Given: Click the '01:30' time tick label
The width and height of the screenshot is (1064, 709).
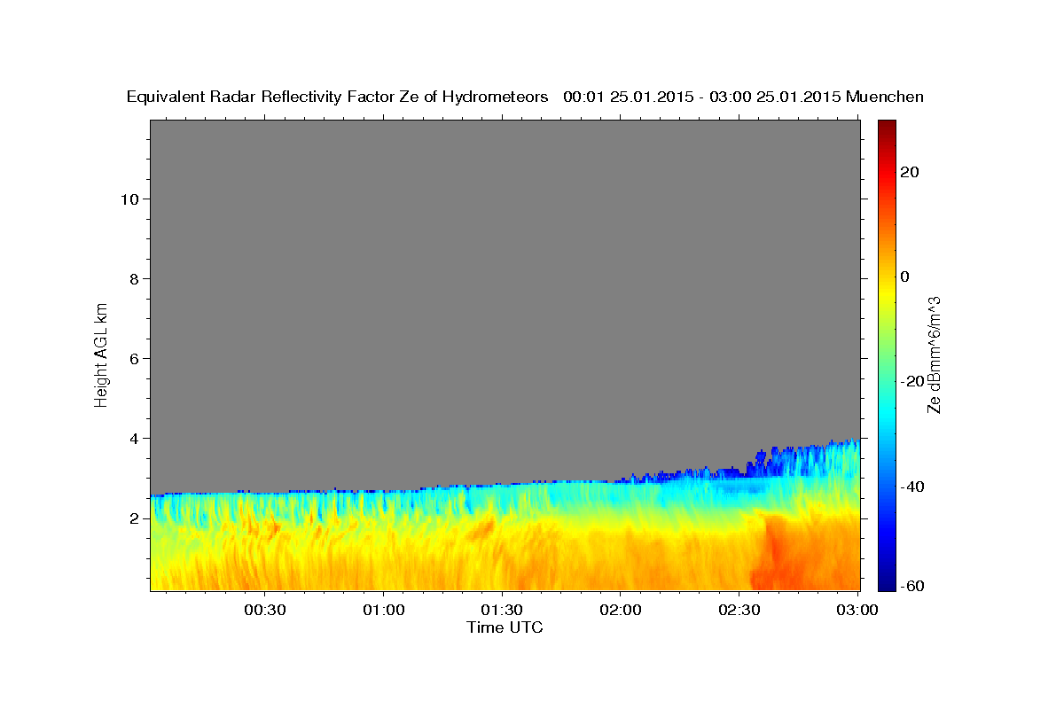Looking at the screenshot, I should (x=502, y=612).
